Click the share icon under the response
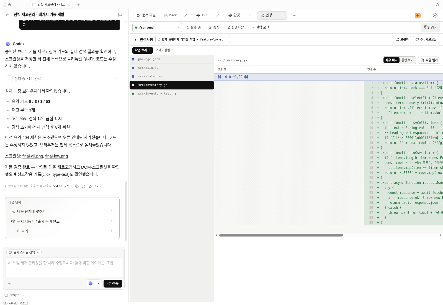 (x=83, y=186)
